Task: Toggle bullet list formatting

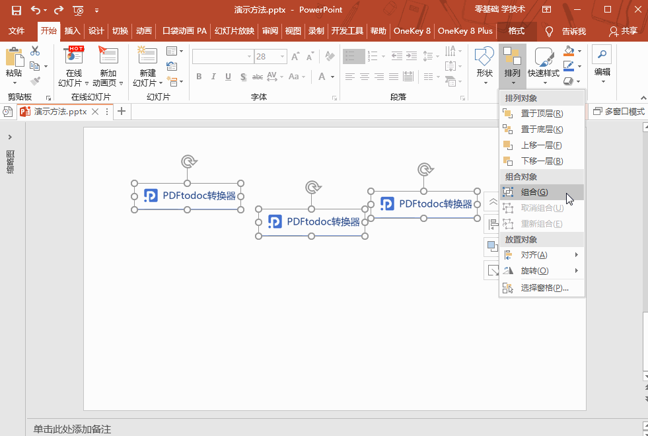Action: tap(351, 56)
